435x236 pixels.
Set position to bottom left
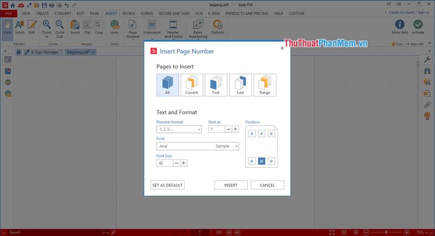tap(252, 161)
